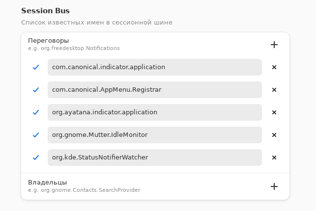316x211 pixels.
Task: Edit the com.canonical.indicator.application text field
Action: [154, 67]
